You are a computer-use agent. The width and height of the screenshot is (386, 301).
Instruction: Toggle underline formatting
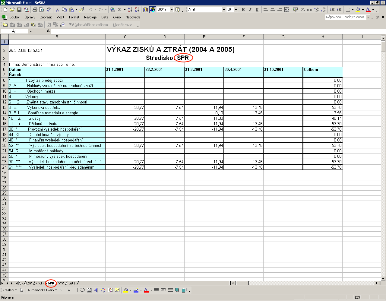(257, 10)
